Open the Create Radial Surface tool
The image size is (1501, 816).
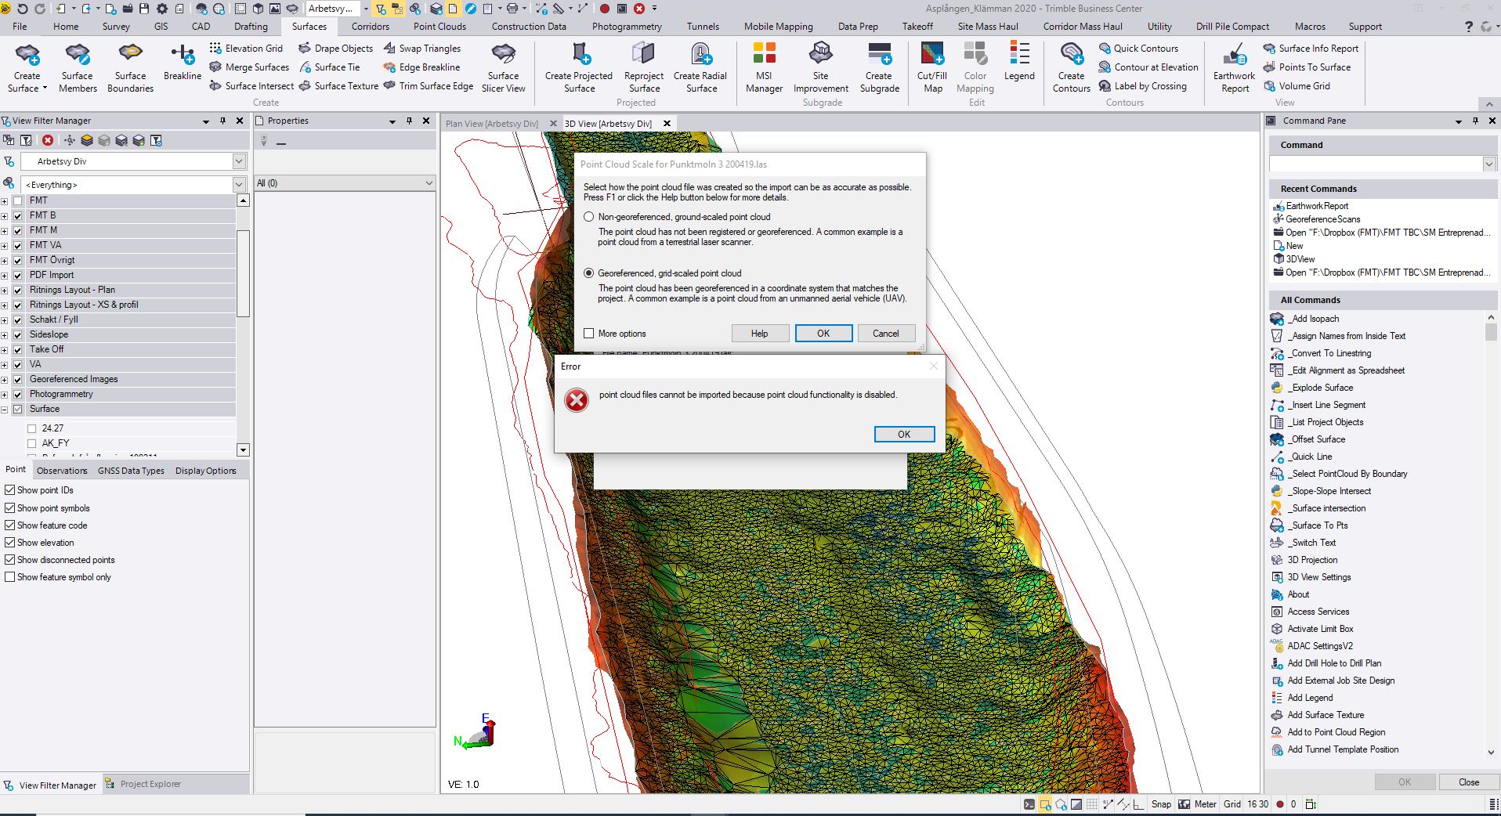(700, 55)
